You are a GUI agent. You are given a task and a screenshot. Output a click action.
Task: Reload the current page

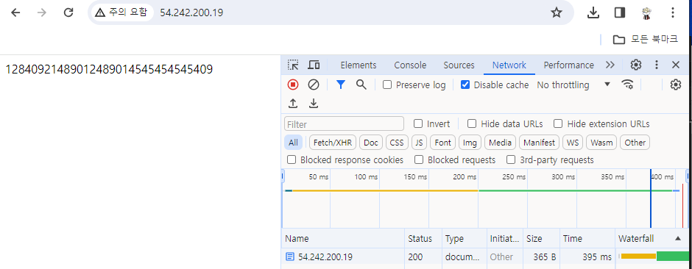(x=68, y=12)
